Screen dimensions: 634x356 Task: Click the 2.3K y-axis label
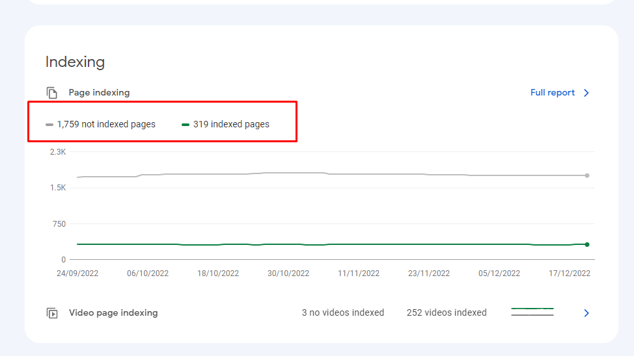58,152
